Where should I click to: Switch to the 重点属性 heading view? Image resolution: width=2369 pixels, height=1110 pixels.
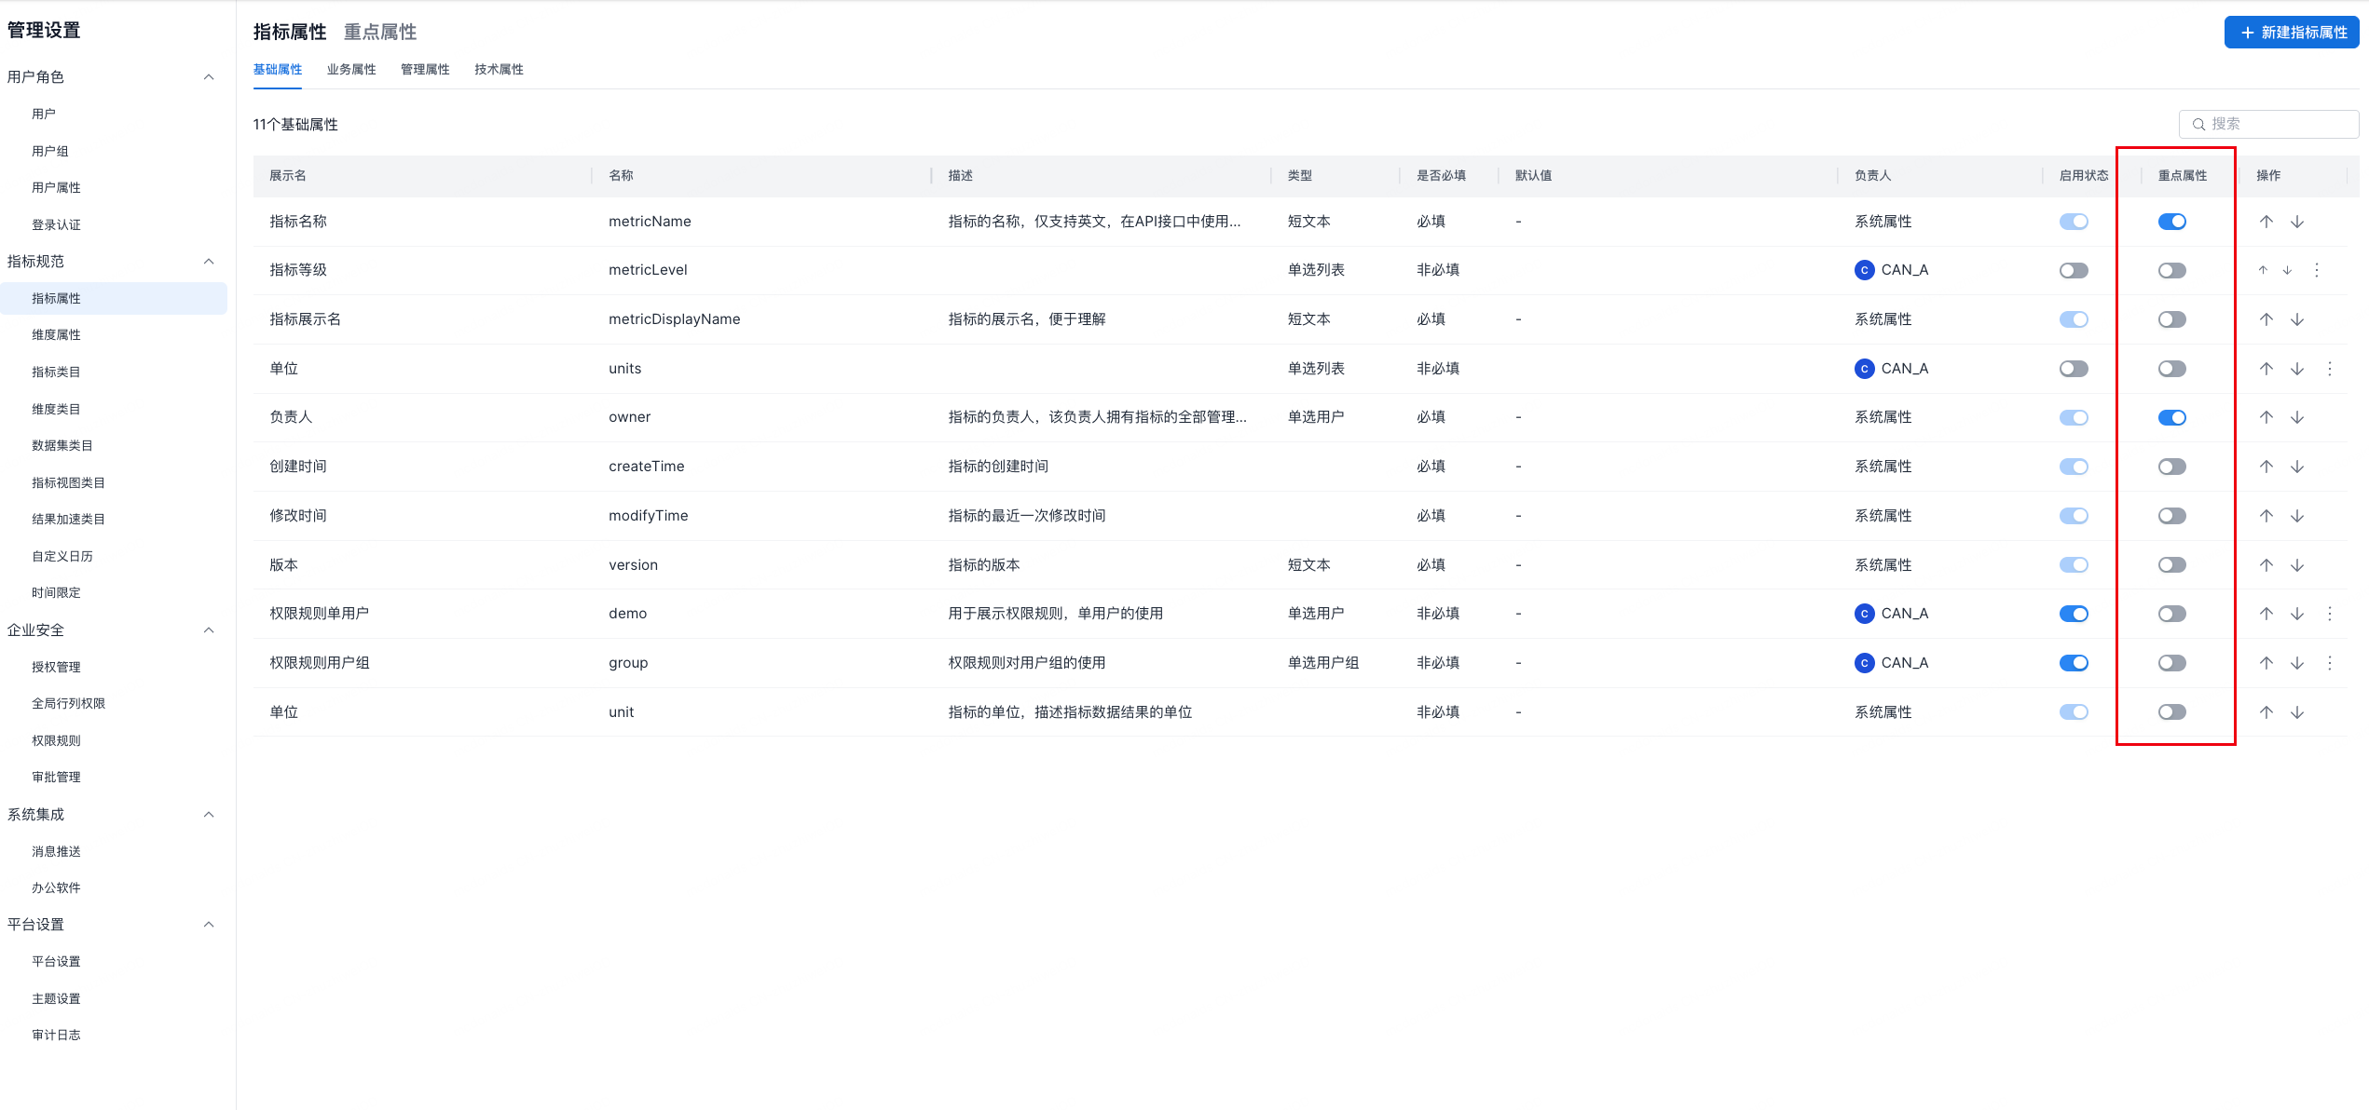[380, 32]
